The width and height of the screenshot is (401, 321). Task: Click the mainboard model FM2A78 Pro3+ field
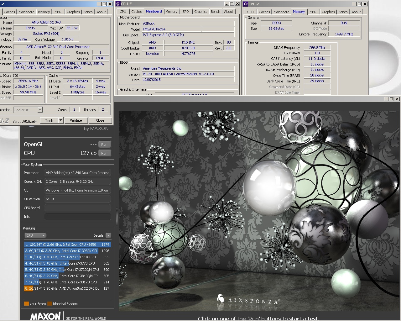click(171, 29)
